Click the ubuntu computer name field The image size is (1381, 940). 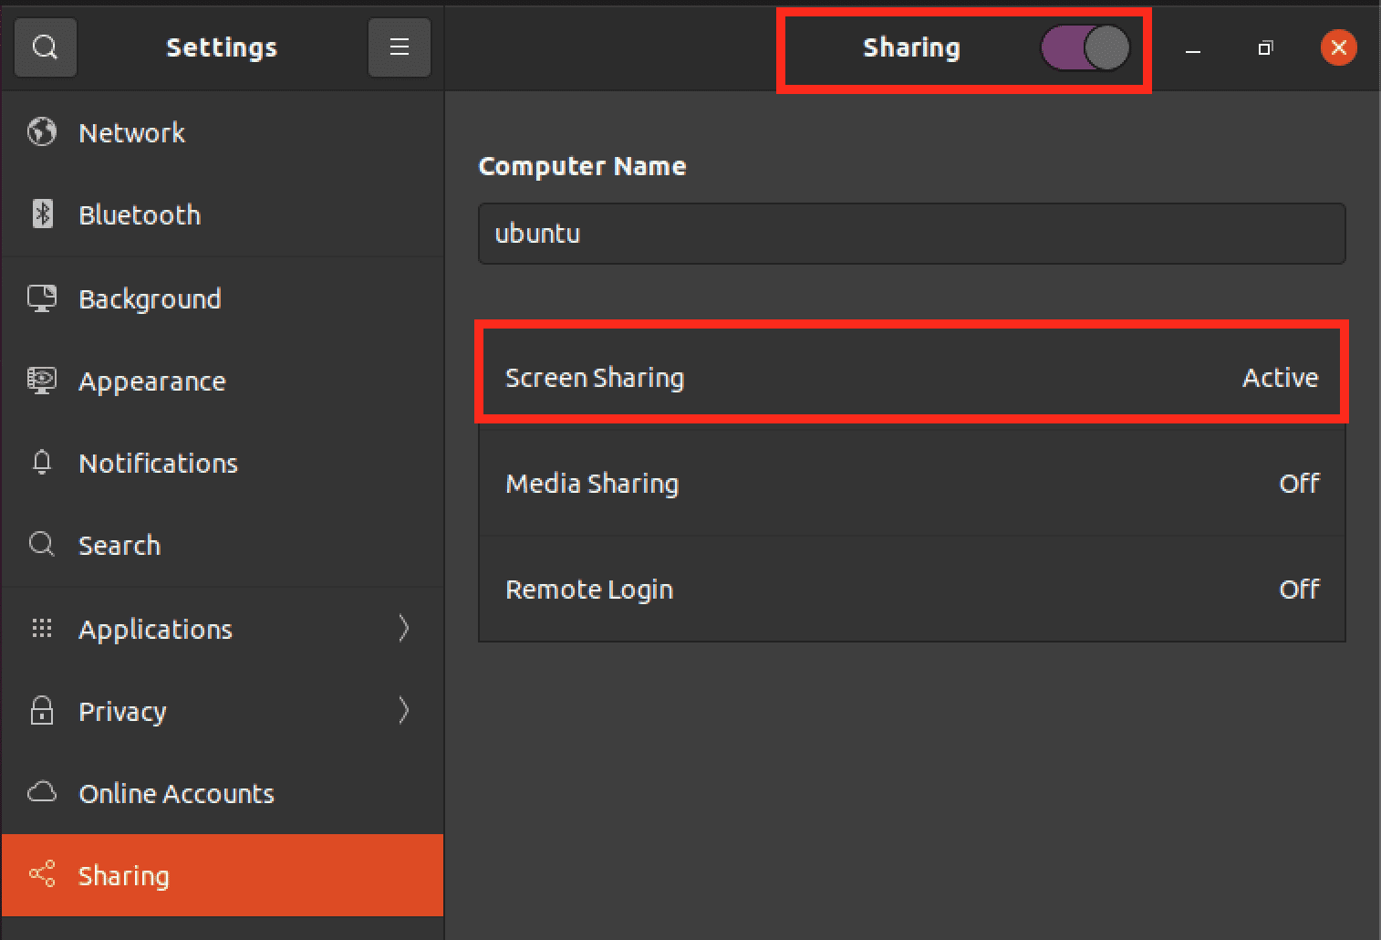click(x=911, y=234)
